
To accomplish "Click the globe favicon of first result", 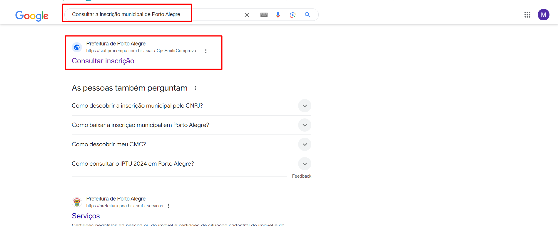I will coord(77,47).
